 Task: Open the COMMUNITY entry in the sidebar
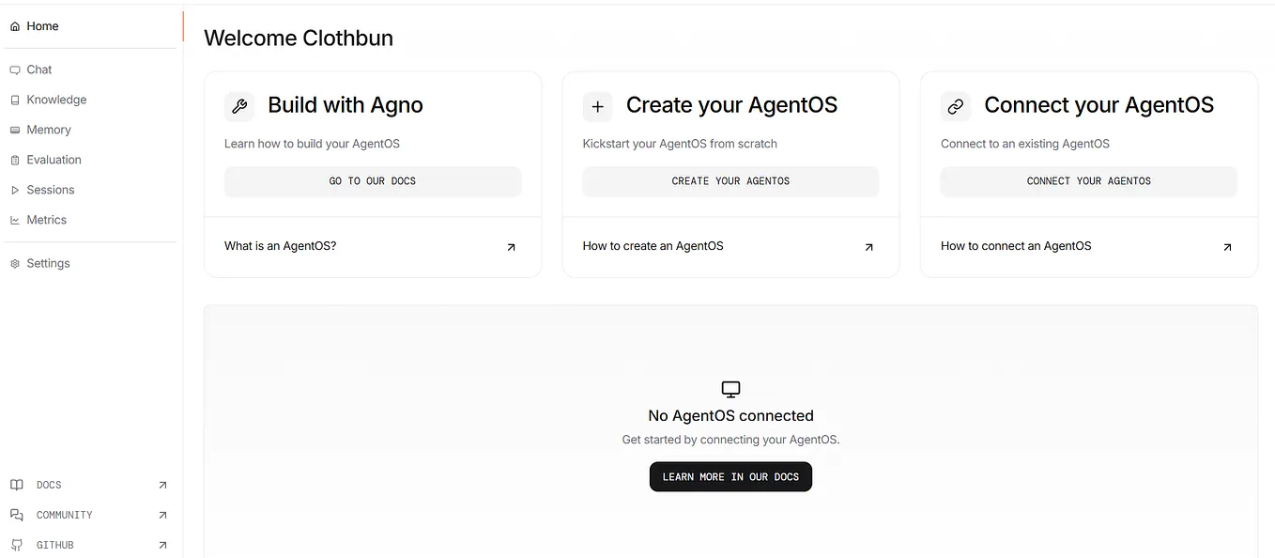63,515
